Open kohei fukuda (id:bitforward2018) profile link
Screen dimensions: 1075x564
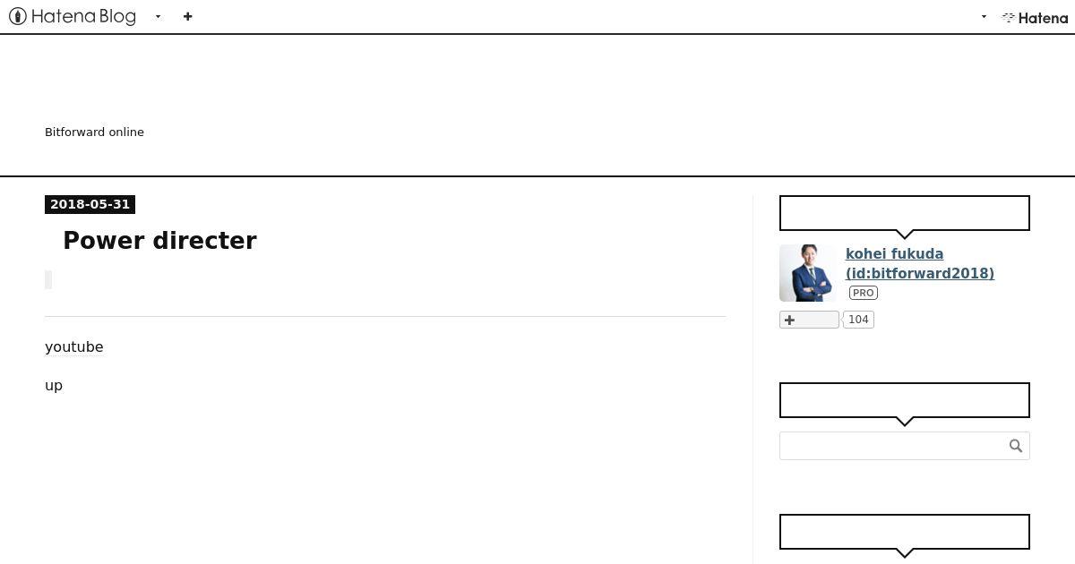tap(920, 263)
